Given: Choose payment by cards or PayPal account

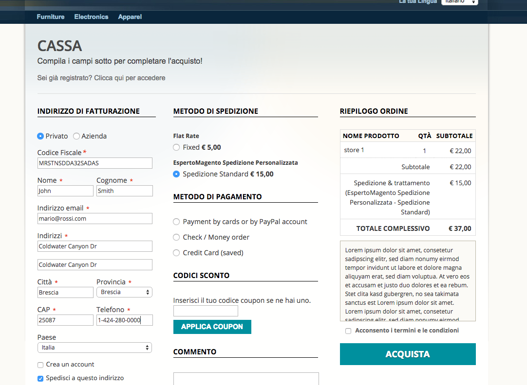Looking at the screenshot, I should tap(176, 222).
